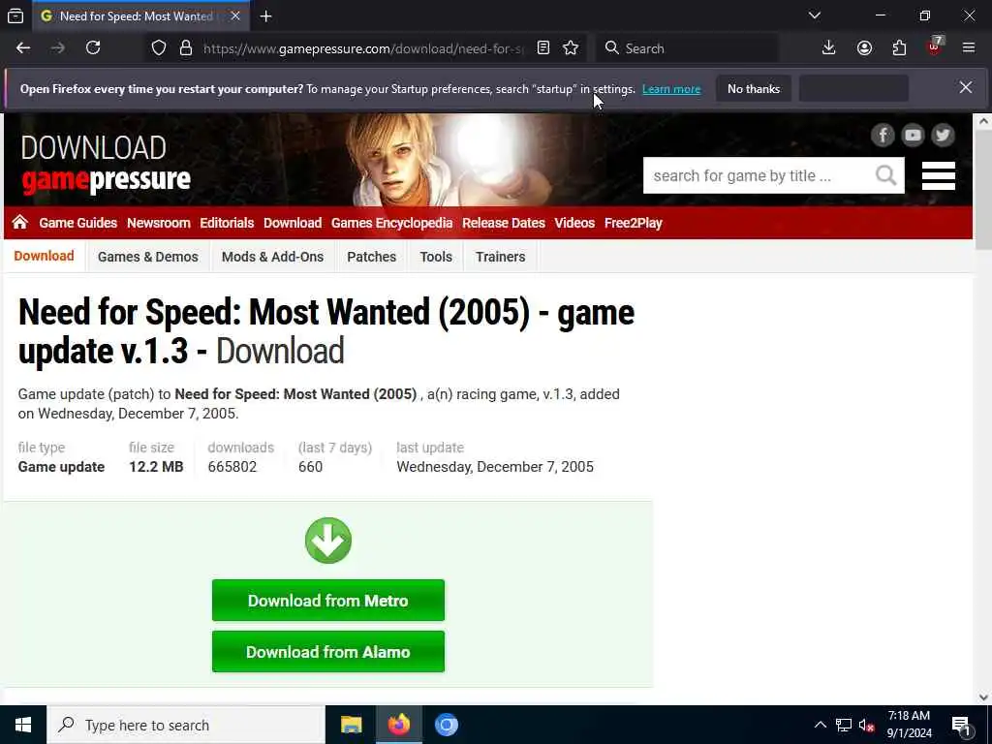This screenshot has height=744, width=992.
Task: Click the padlock site information icon
Action: 185,48
